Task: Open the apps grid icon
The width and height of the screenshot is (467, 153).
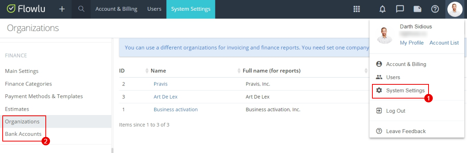Action: click(x=357, y=9)
